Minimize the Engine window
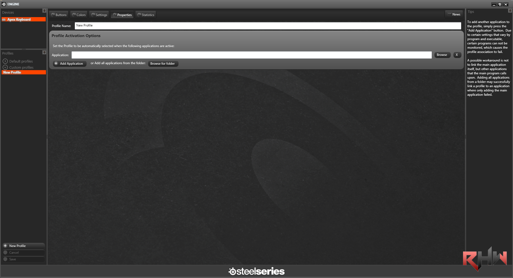This screenshot has height=278, width=513. [x=494, y=4]
